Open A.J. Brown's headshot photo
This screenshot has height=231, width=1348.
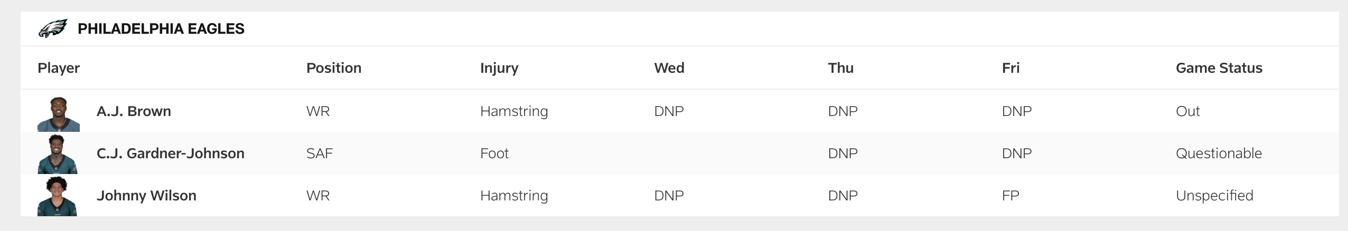58,114
